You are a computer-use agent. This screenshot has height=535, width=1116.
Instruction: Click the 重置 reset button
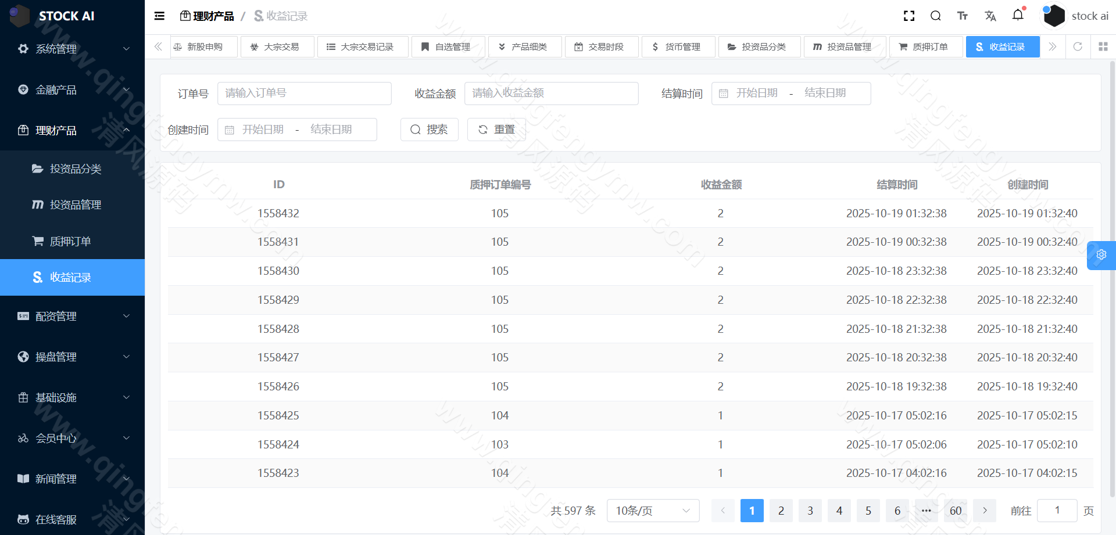pyautogui.click(x=496, y=129)
